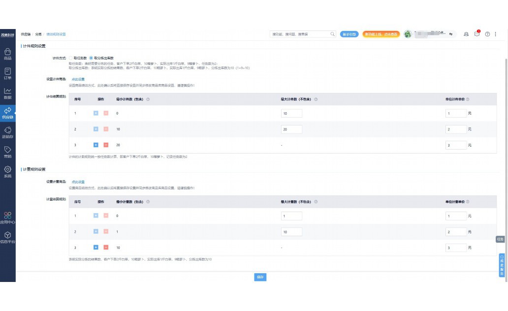The image size is (508, 311).
Task: Open the 商品 section in sidebar
Action: pos(7,54)
